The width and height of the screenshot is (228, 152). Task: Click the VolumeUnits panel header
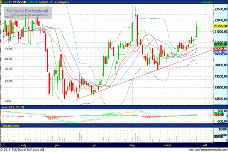[x=10, y=125]
